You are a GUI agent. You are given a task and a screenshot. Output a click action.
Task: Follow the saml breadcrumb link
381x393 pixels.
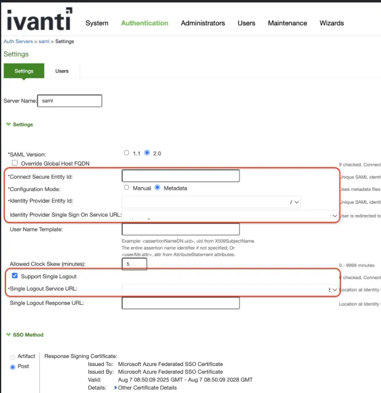pyautogui.click(x=44, y=41)
